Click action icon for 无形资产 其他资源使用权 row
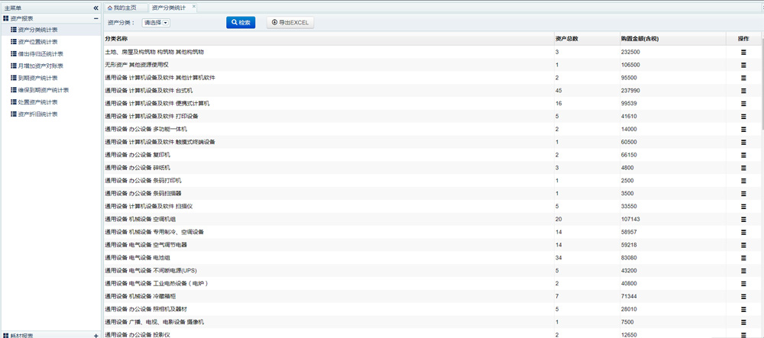The height and width of the screenshot is (338, 764). [743, 65]
